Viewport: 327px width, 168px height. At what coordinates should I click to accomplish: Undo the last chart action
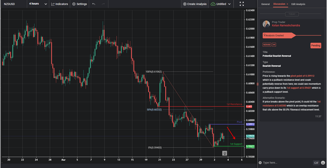pos(94,4)
